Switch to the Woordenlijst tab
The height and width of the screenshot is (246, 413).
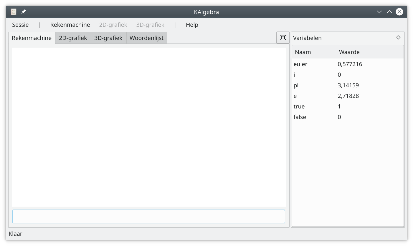pyautogui.click(x=147, y=38)
